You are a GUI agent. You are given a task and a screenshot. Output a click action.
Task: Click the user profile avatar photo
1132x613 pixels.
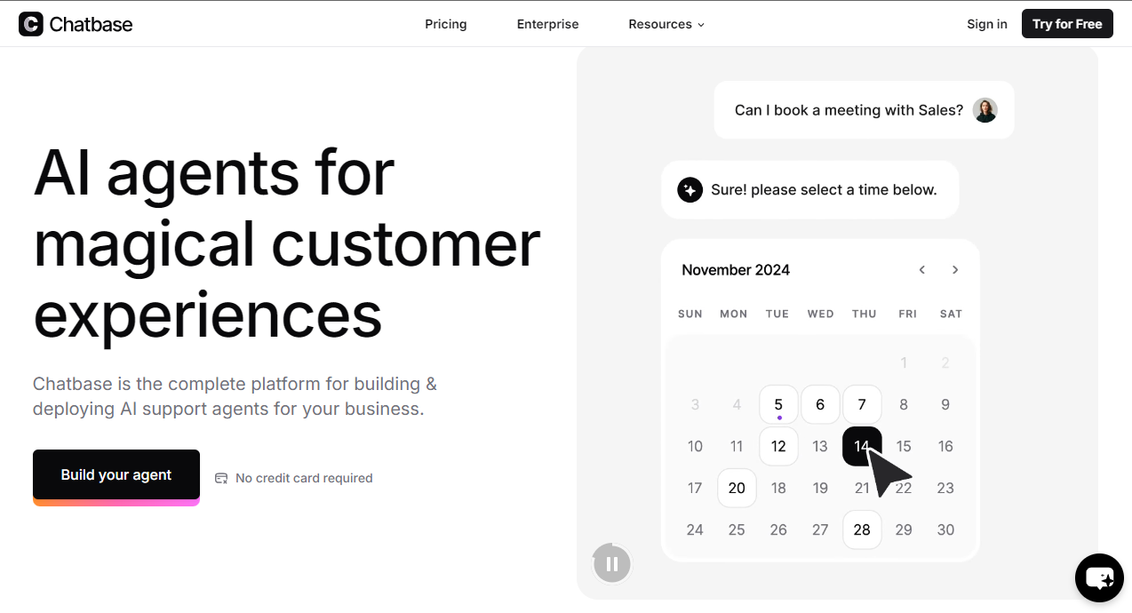[985, 110]
